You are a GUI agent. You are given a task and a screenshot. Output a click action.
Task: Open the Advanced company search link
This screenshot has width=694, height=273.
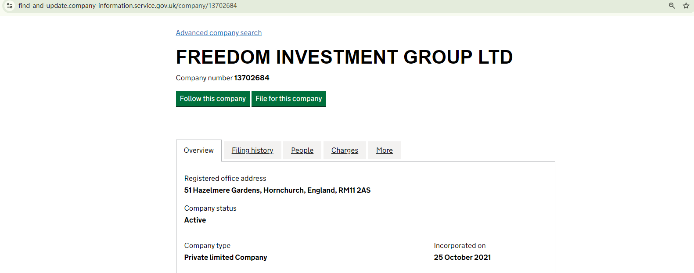[219, 33]
